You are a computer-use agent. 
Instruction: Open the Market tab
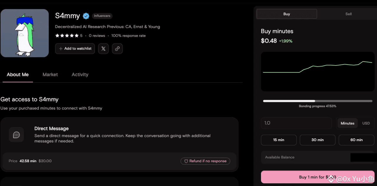pyautogui.click(x=50, y=75)
